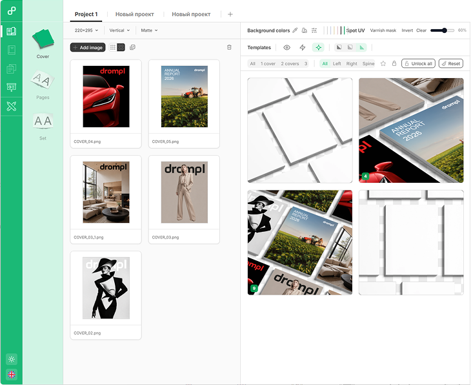Choose the blank tilted covers template
Viewport: 471px width, 385px height.
300,130
